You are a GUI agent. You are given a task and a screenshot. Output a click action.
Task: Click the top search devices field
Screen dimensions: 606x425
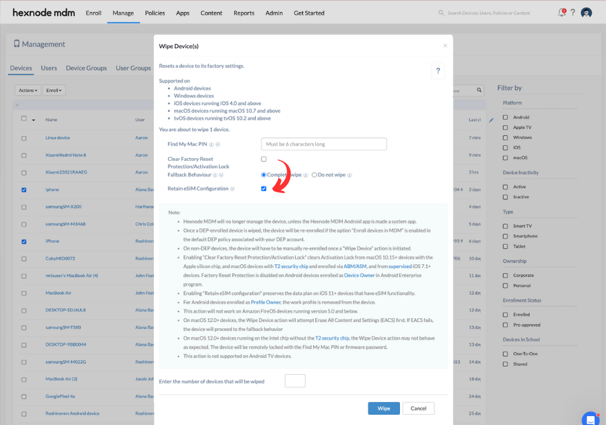point(488,13)
